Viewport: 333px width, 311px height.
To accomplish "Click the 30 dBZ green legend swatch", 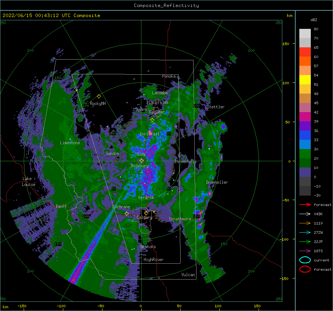I will click(x=305, y=153).
